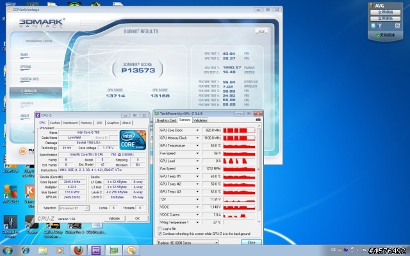Click the AVG gadget right corner icon
Image resolution: width=410 pixels, height=256 pixels.
point(397,26)
